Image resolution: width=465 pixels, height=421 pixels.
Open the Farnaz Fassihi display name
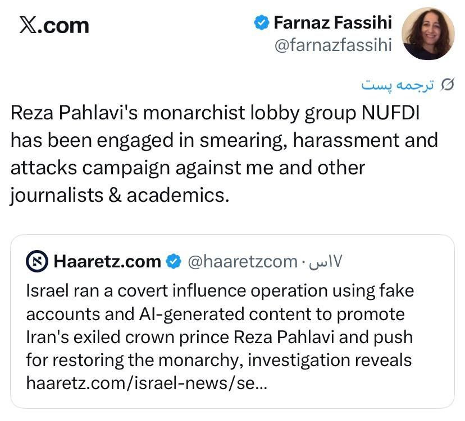pos(333,23)
